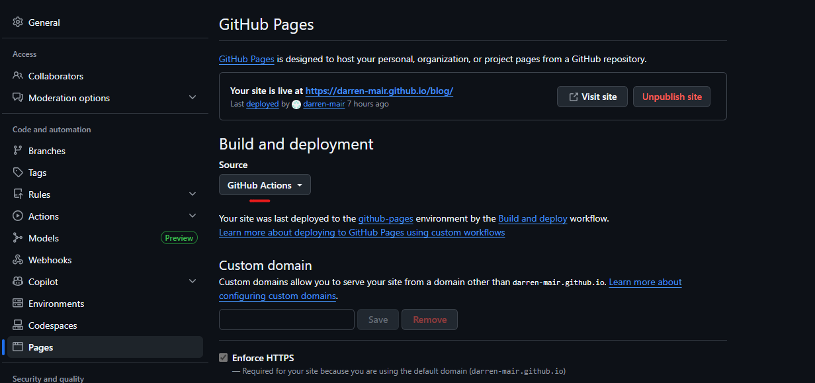Click the Branches git-branch icon
The width and height of the screenshot is (815, 383).
coord(18,151)
